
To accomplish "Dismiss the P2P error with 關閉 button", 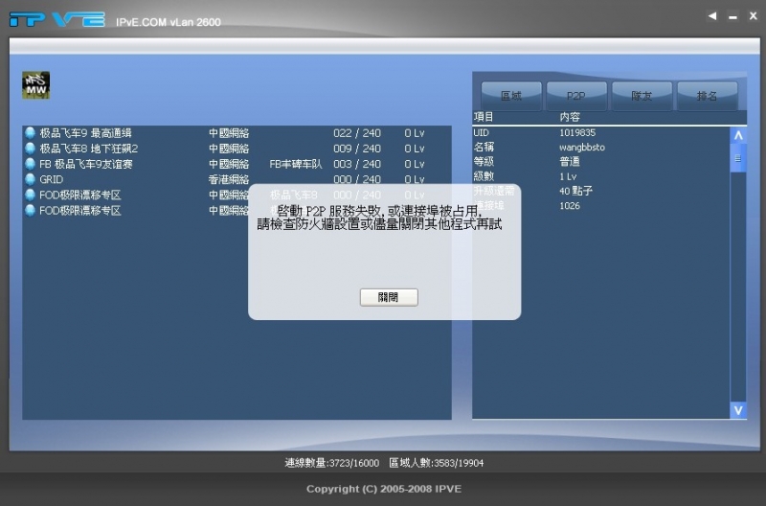I will (x=389, y=297).
